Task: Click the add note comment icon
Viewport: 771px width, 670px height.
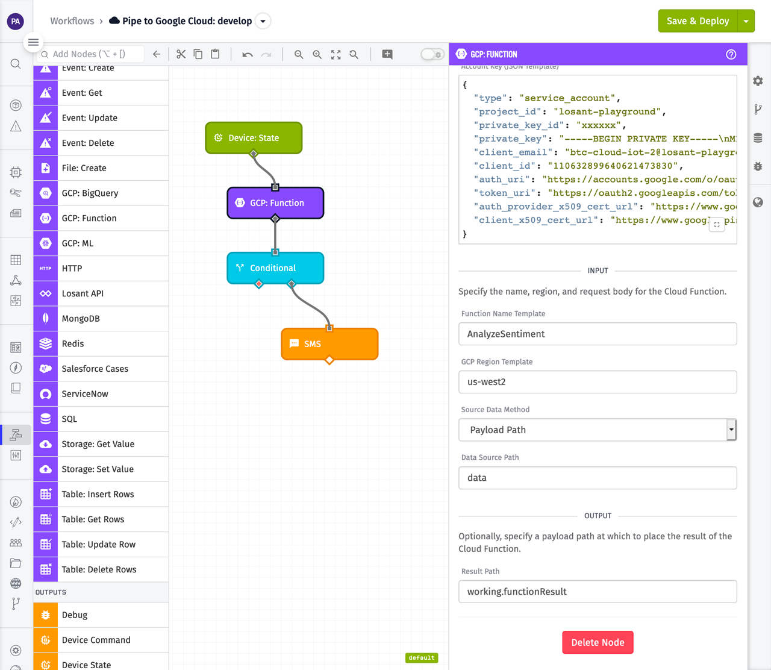Action: click(387, 54)
